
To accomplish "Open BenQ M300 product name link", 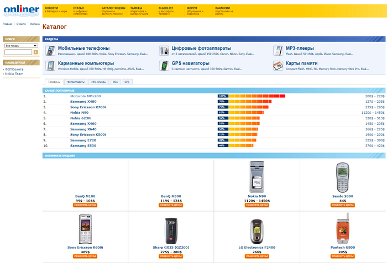I will [x=171, y=196].
